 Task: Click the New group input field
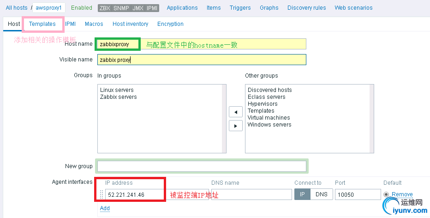point(202,166)
